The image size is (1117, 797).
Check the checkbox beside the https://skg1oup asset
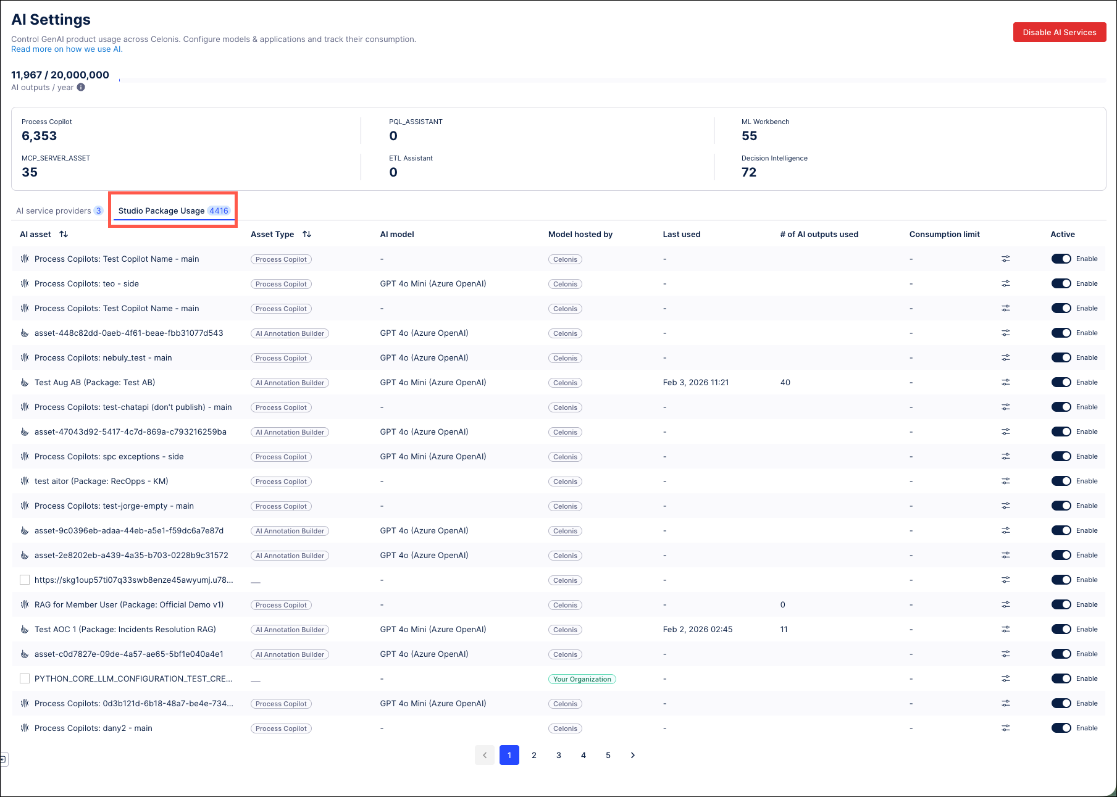coord(25,580)
